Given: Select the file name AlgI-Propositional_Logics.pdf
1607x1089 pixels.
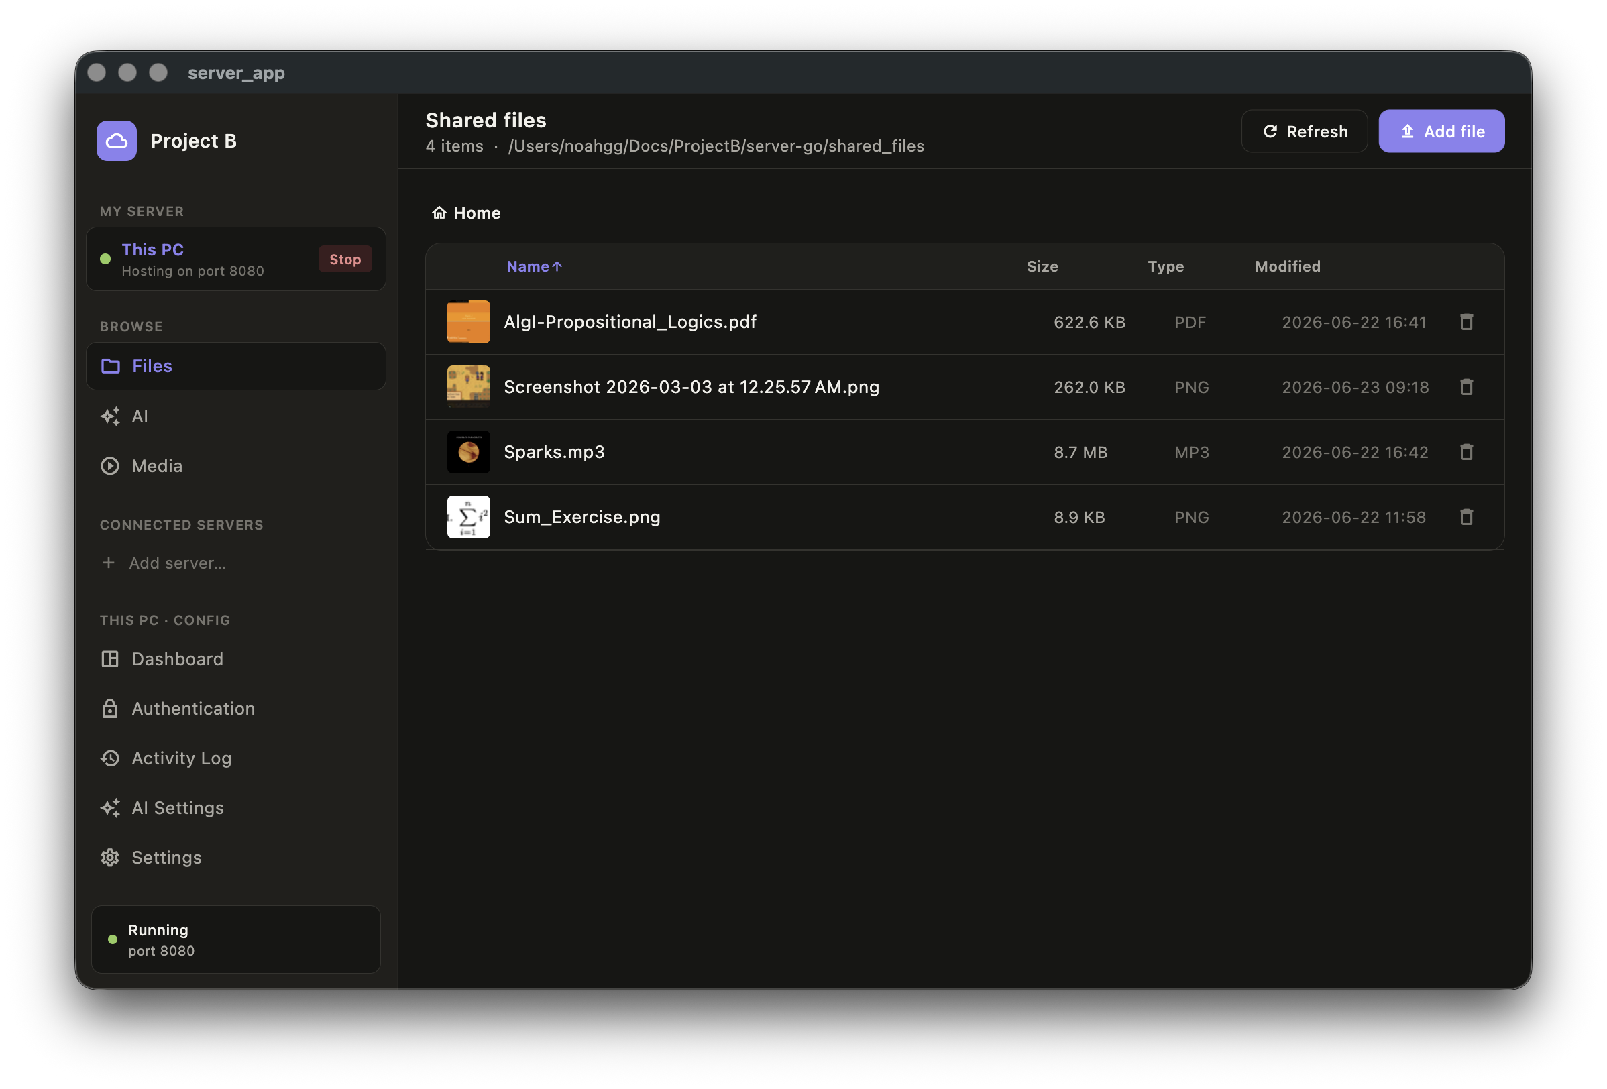Looking at the screenshot, I should click(x=630, y=321).
